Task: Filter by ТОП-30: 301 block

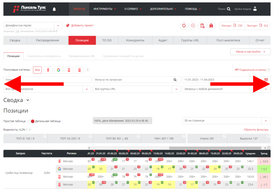Action: (x=117, y=139)
